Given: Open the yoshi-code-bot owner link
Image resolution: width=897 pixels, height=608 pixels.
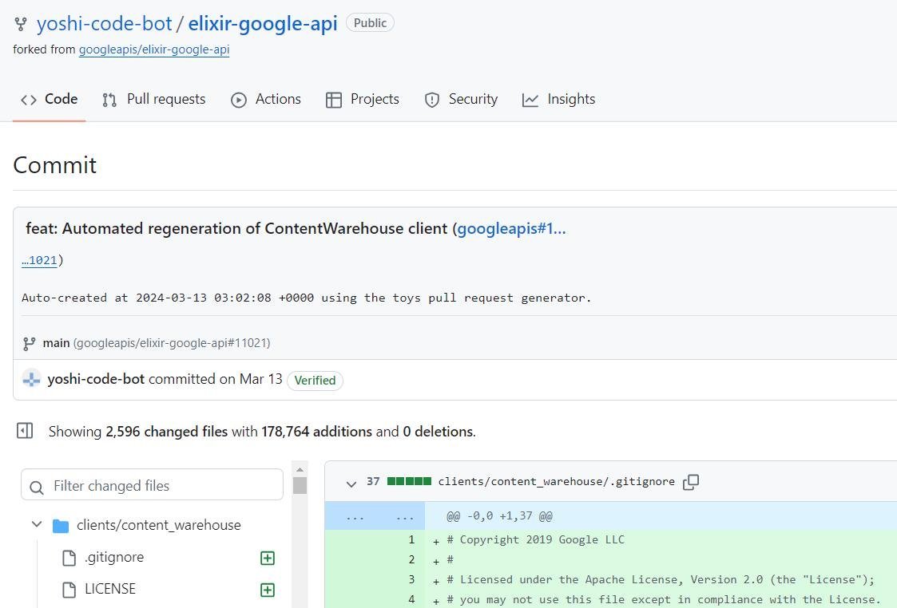Looking at the screenshot, I should 104,24.
